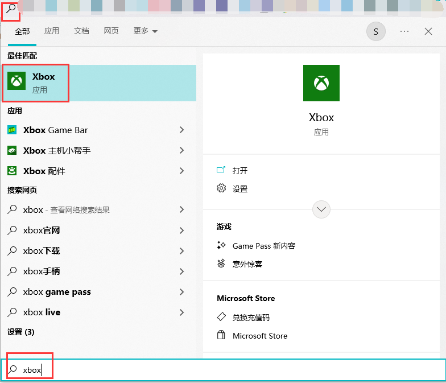Click the search input box containing xbox
Screen dimensions: 446x383
(x=228, y=370)
